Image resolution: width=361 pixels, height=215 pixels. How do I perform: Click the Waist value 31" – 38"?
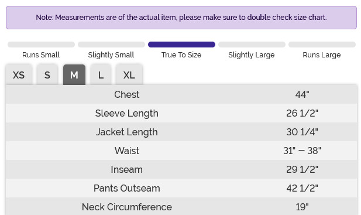point(302,151)
